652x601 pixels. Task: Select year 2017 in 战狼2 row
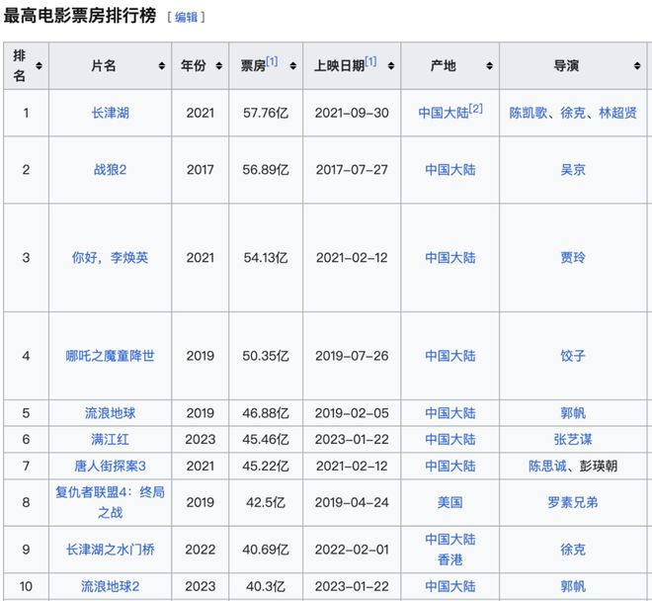pyautogui.click(x=200, y=170)
